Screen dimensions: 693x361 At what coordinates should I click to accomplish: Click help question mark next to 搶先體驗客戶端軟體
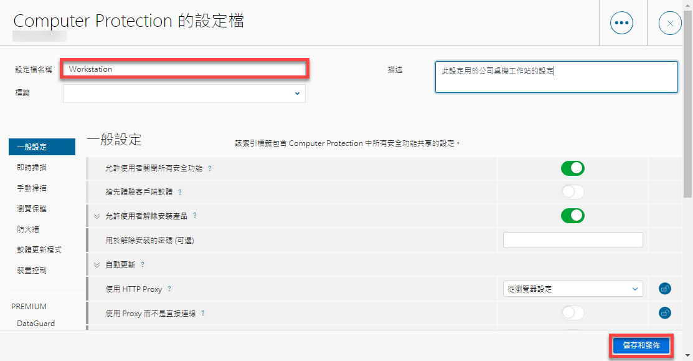click(180, 193)
